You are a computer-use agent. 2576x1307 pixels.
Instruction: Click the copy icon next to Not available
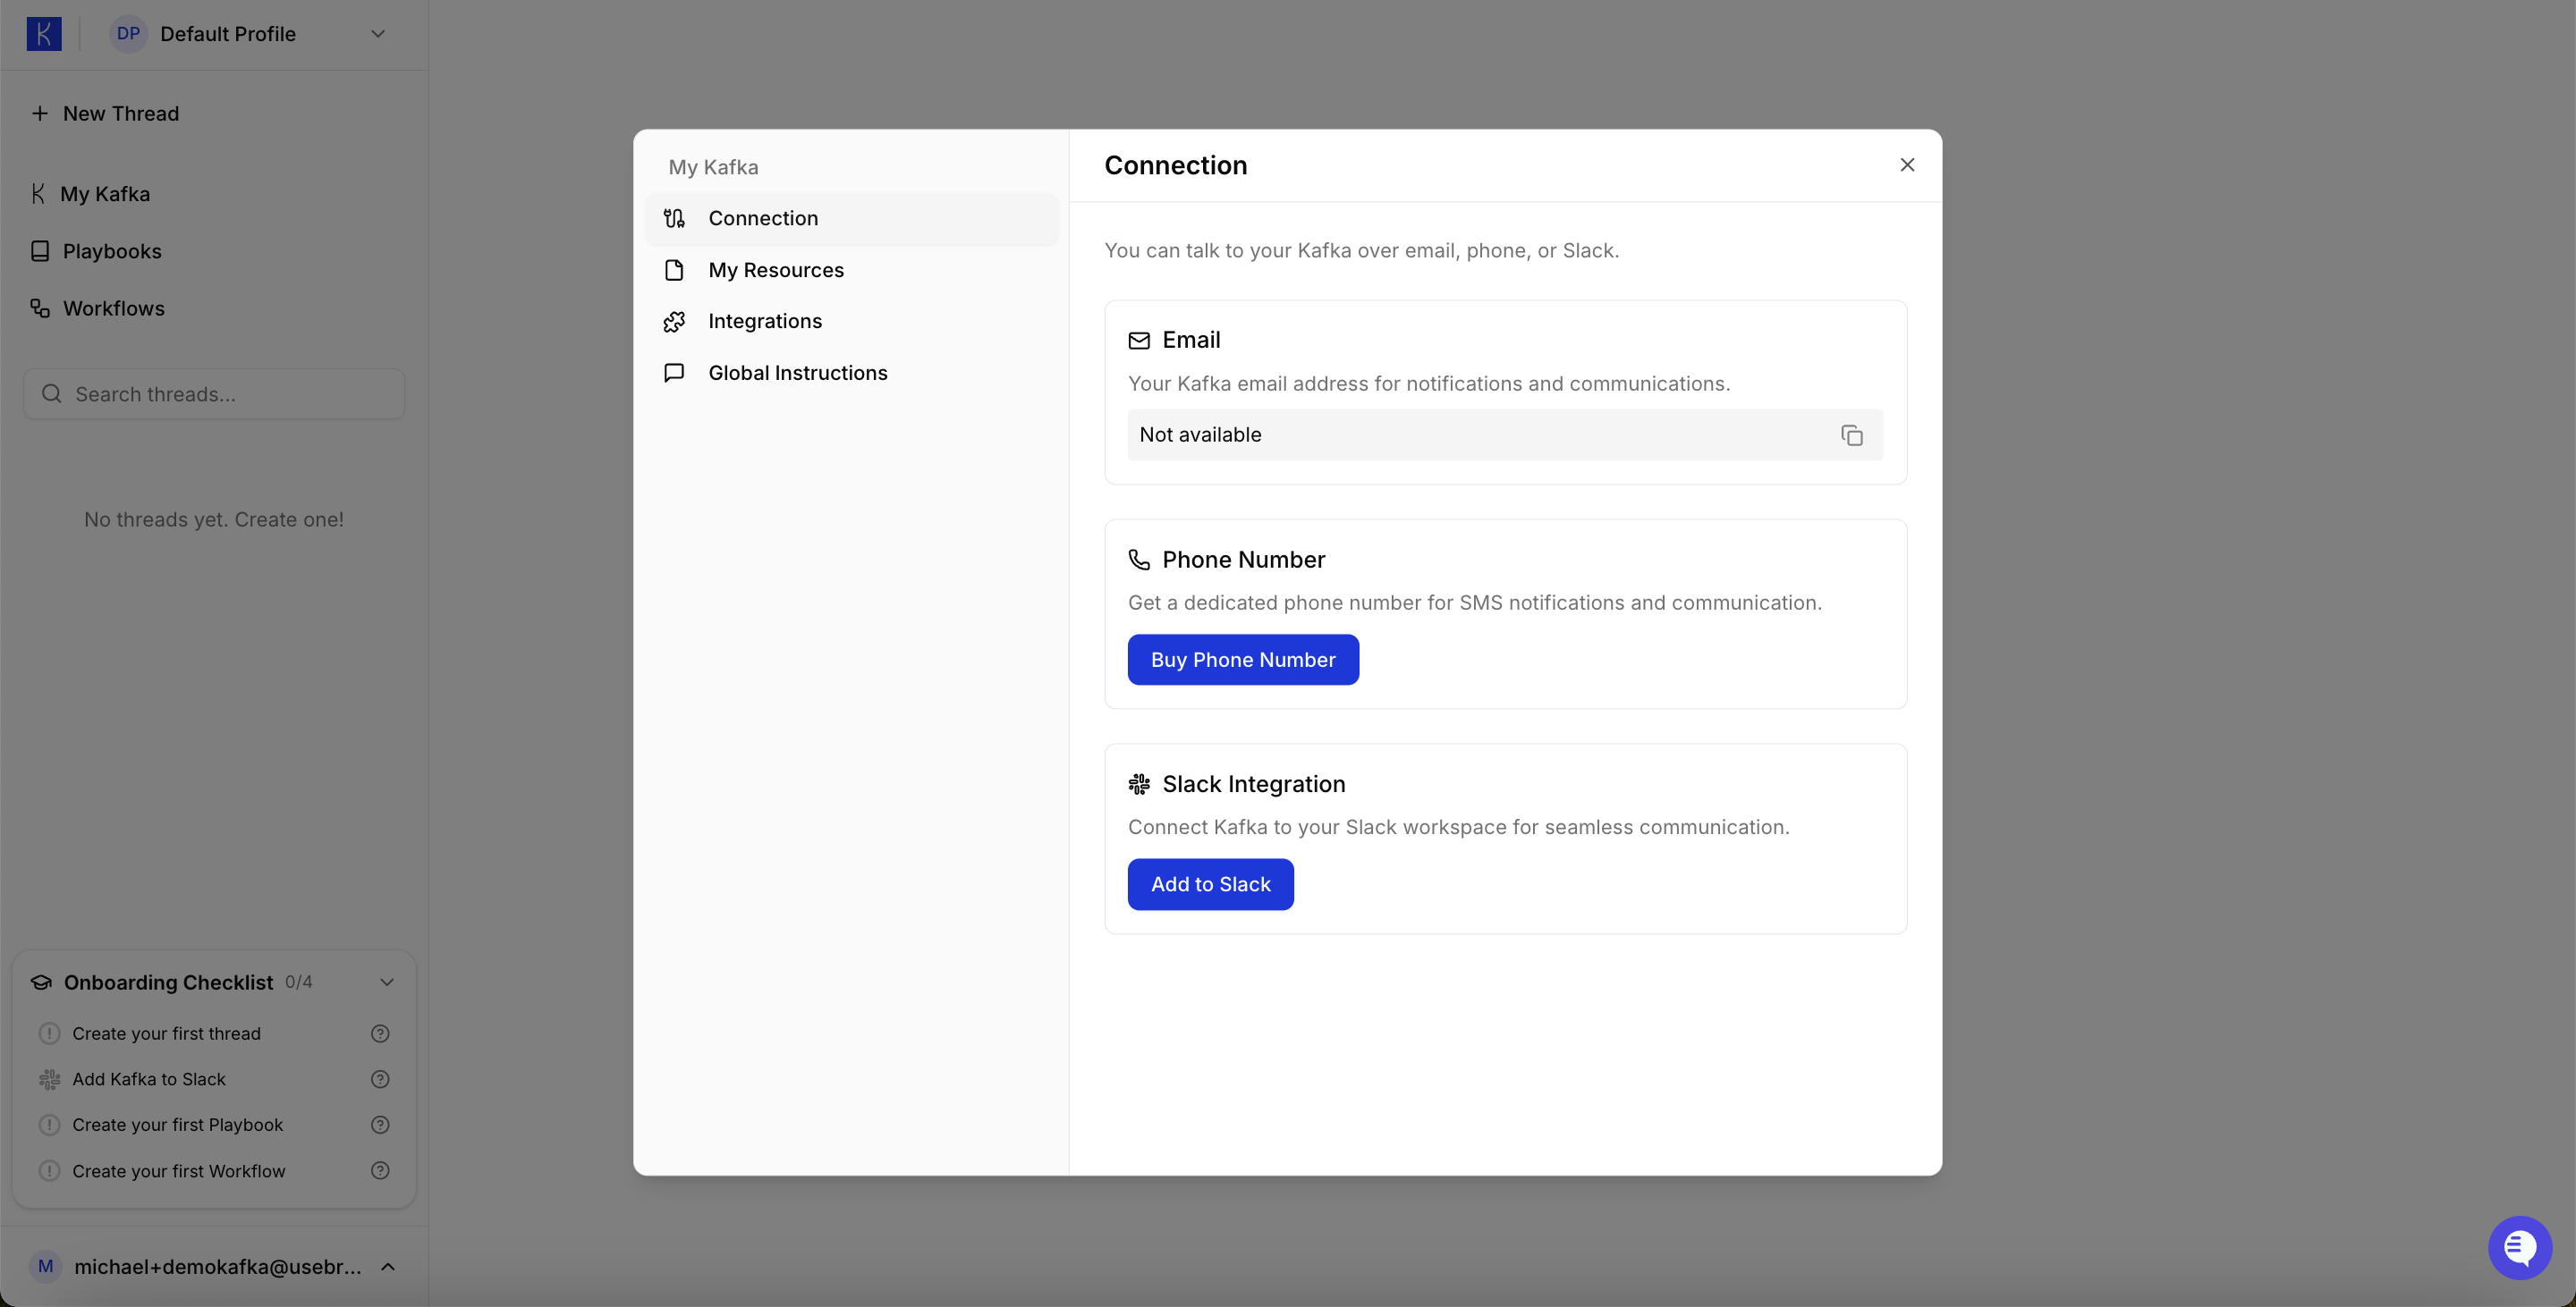pos(1851,434)
